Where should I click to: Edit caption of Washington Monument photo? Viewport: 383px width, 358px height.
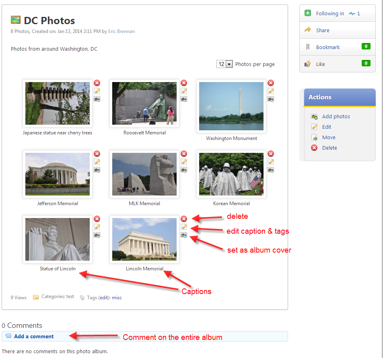(x=271, y=91)
